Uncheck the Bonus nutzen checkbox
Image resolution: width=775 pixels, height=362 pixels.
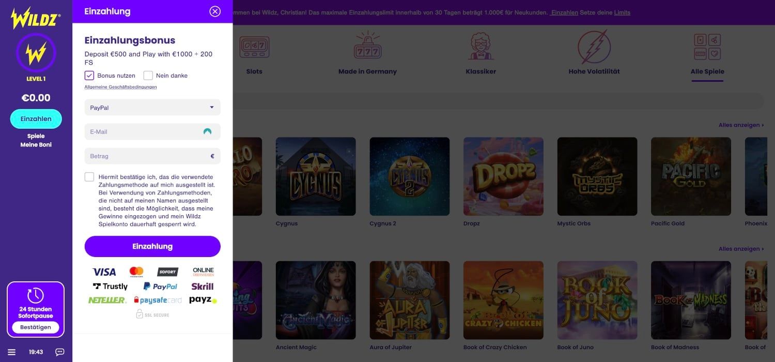click(89, 76)
